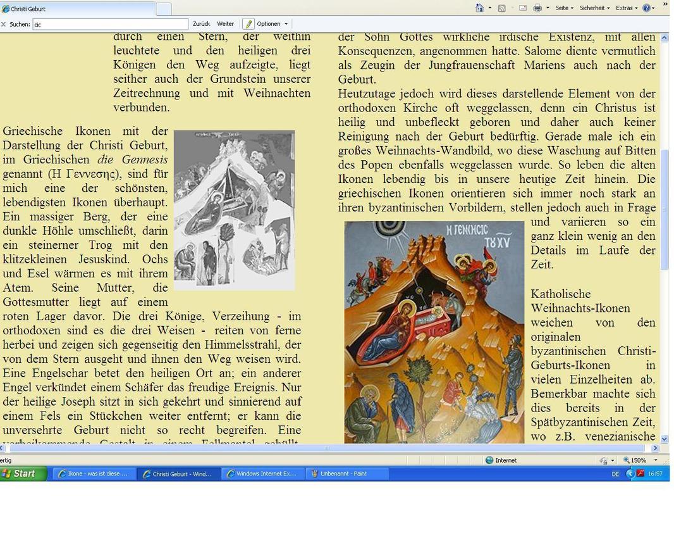
Task: Open the Extras menu
Action: tap(626, 8)
